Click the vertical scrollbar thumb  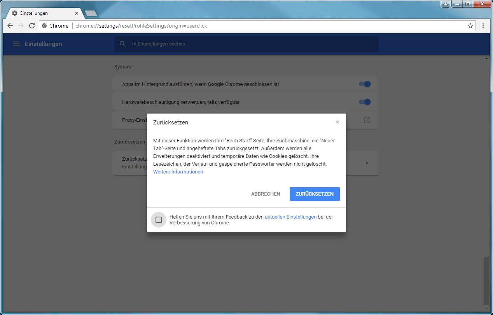pyautogui.click(x=486, y=280)
